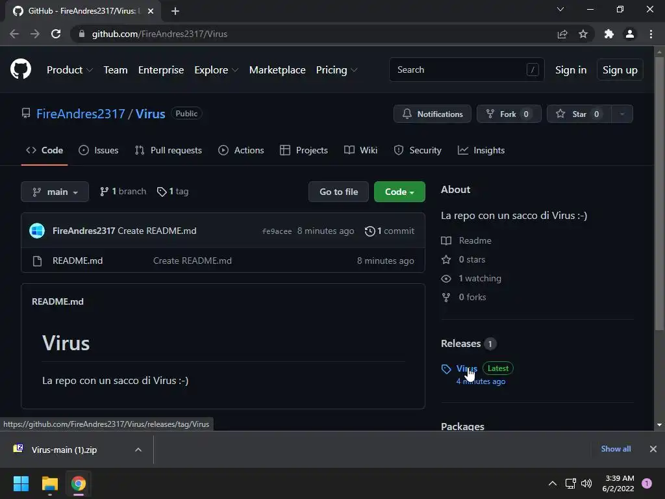This screenshot has width=665, height=499.
Task: Open Marketplace in the header
Action: point(277,70)
